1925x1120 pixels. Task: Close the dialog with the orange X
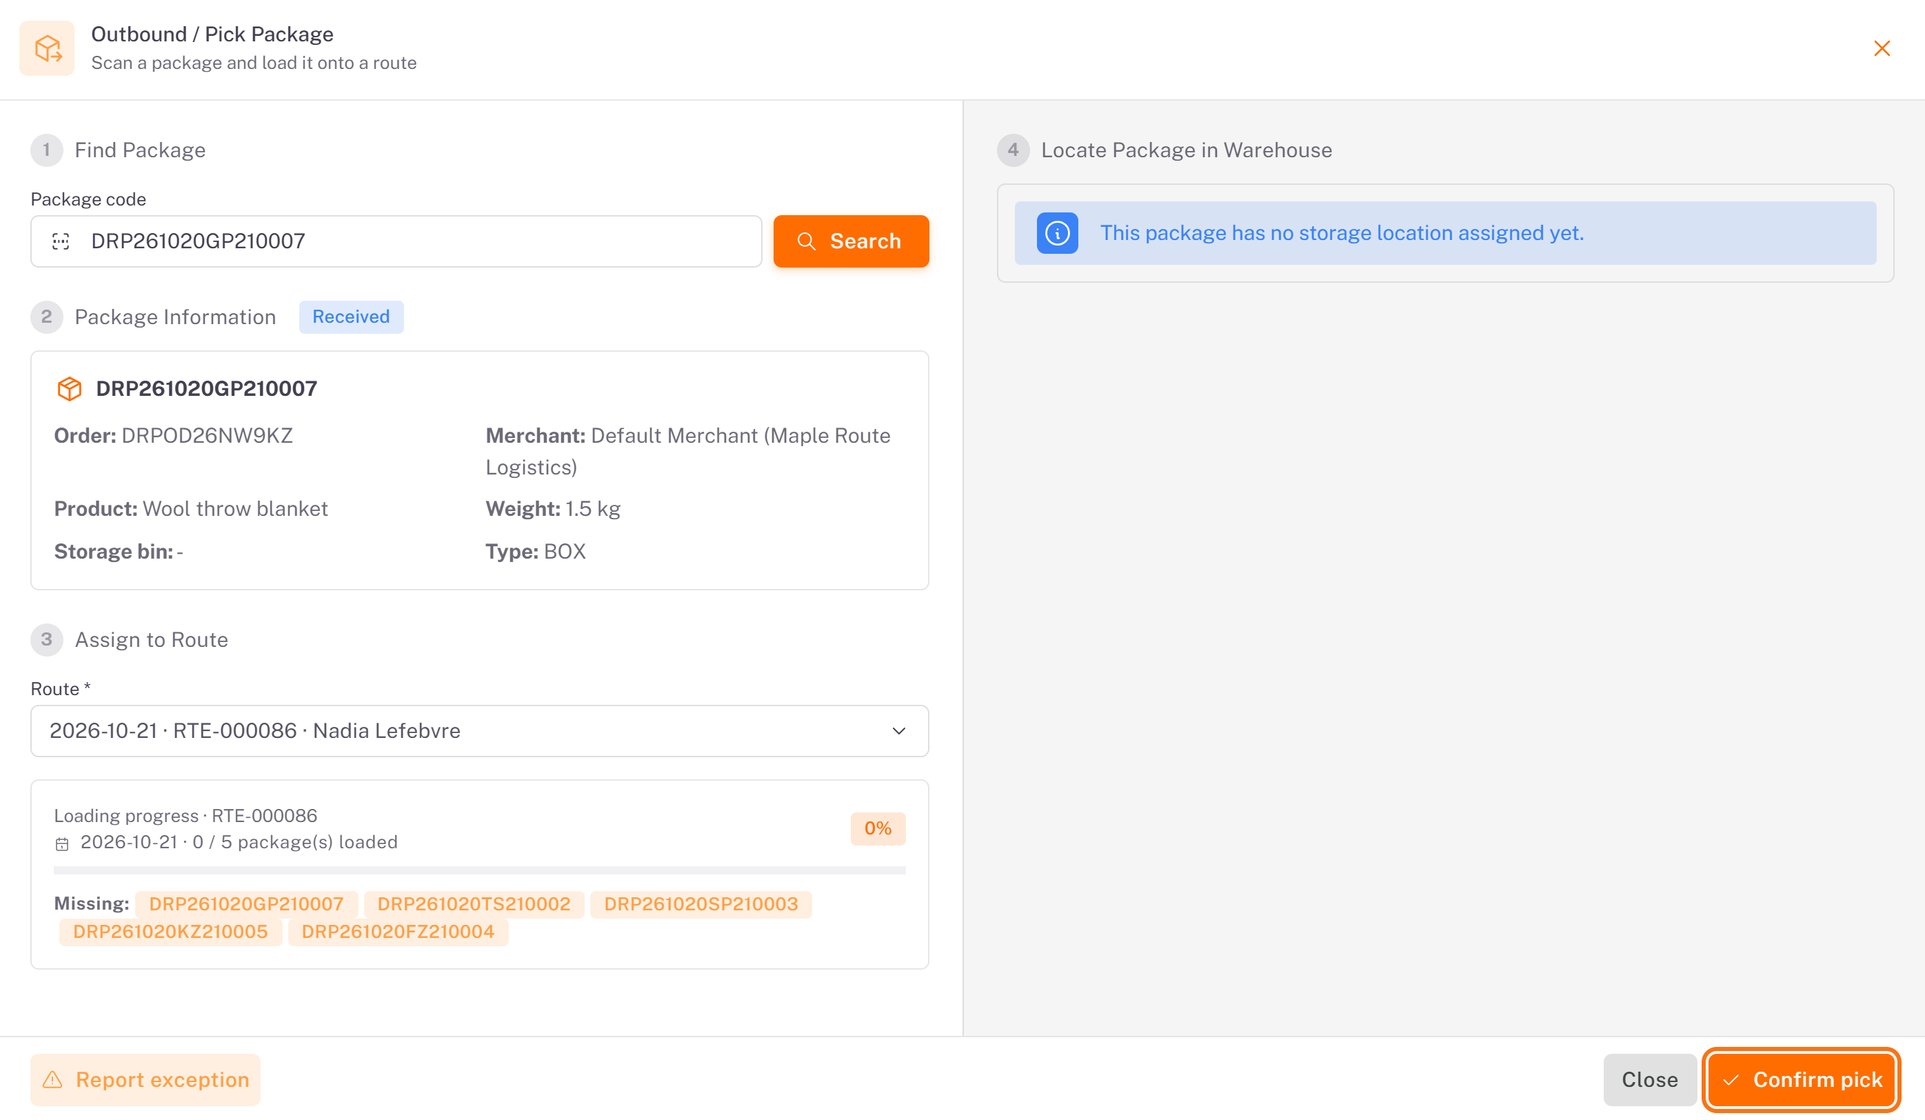click(x=1882, y=49)
